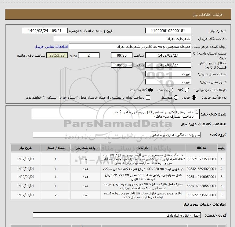Click response deadline date 1402/03/27
The height and width of the screenshot is (227, 235).
168,55
